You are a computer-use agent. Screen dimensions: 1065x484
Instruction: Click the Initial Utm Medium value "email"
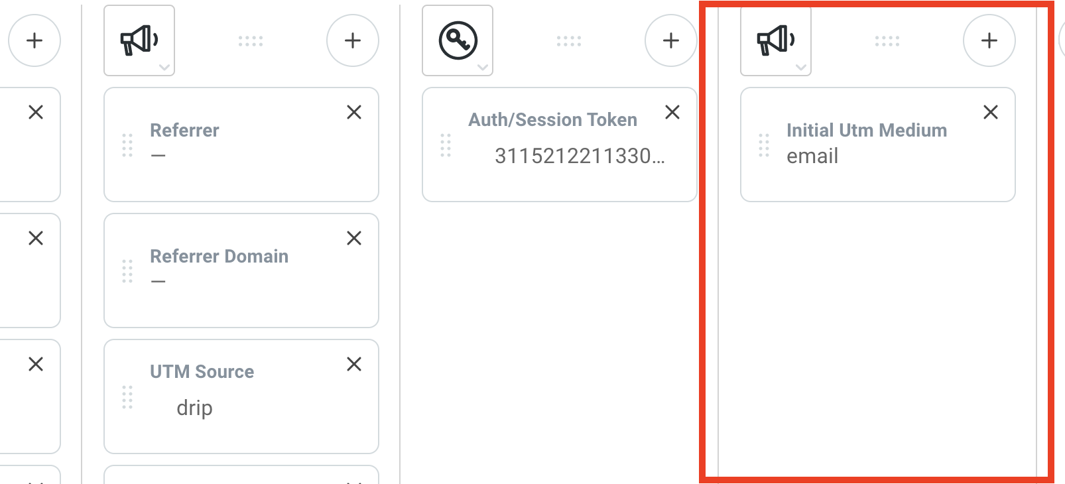point(812,156)
